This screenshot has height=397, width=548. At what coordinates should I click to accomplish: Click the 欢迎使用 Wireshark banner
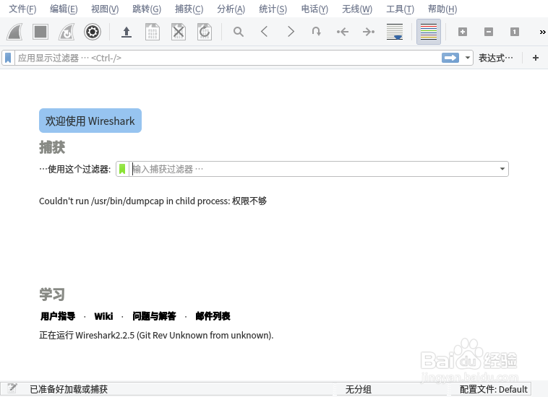click(x=90, y=121)
